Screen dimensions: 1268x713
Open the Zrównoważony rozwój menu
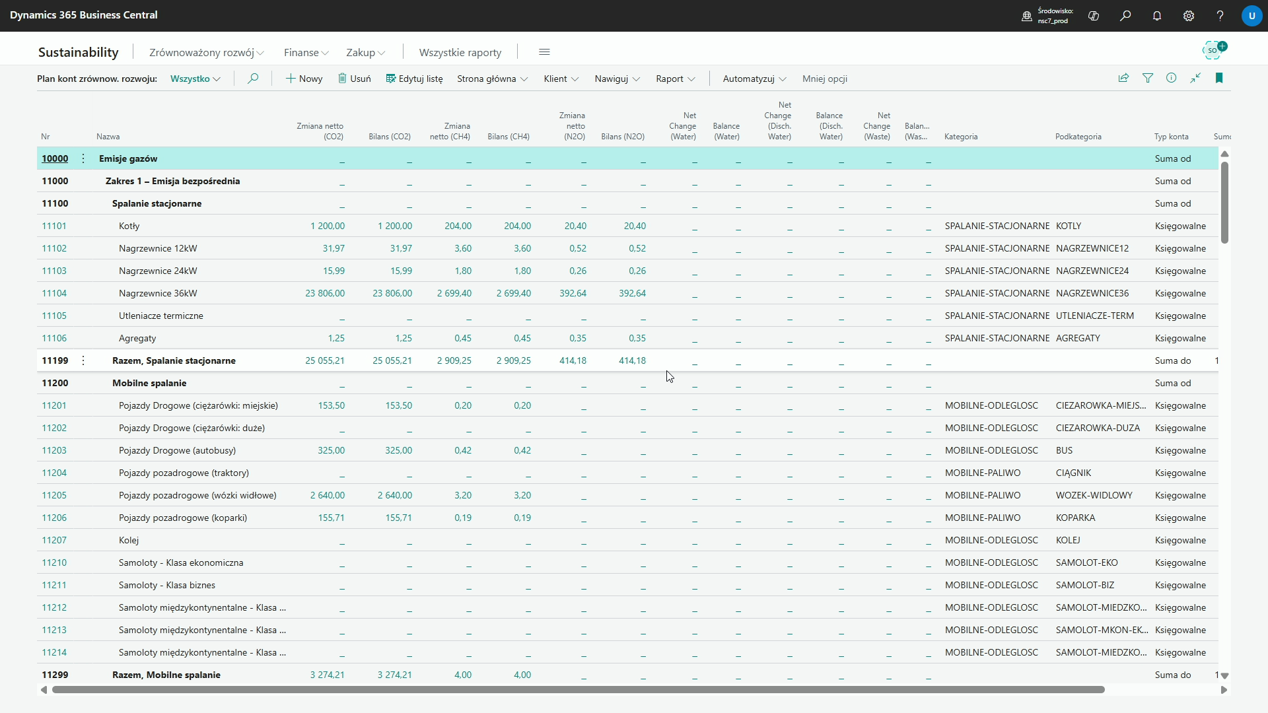pyautogui.click(x=206, y=52)
